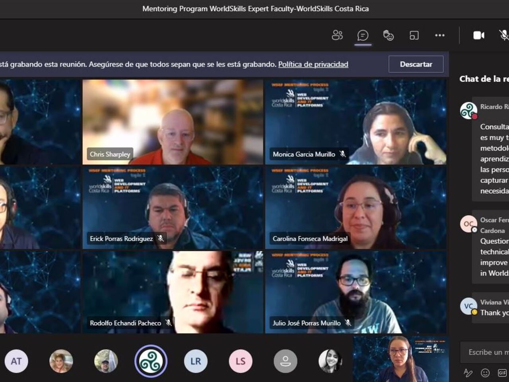This screenshot has height=382, width=509.
Task: Open reactions and raise hand menu
Action: pos(388,35)
